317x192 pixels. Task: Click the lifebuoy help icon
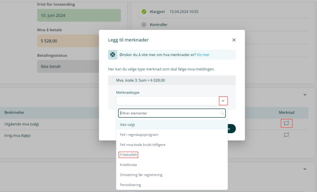tap(113, 55)
